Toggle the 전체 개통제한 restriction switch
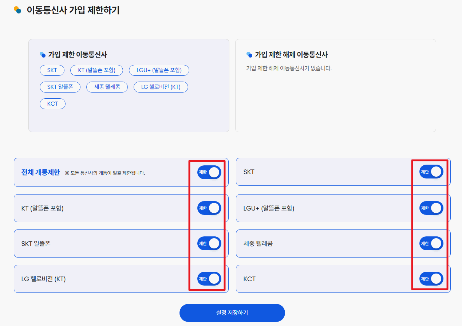Image resolution: width=462 pixels, height=326 pixels. pos(209,172)
